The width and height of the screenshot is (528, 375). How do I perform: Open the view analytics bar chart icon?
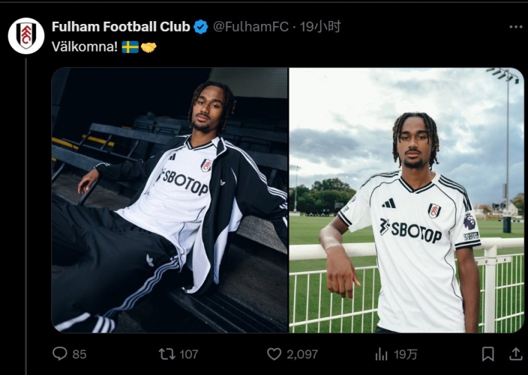pos(382,354)
